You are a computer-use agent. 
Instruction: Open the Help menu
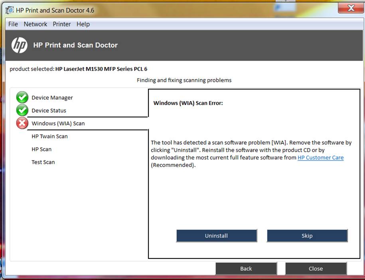pos(83,24)
